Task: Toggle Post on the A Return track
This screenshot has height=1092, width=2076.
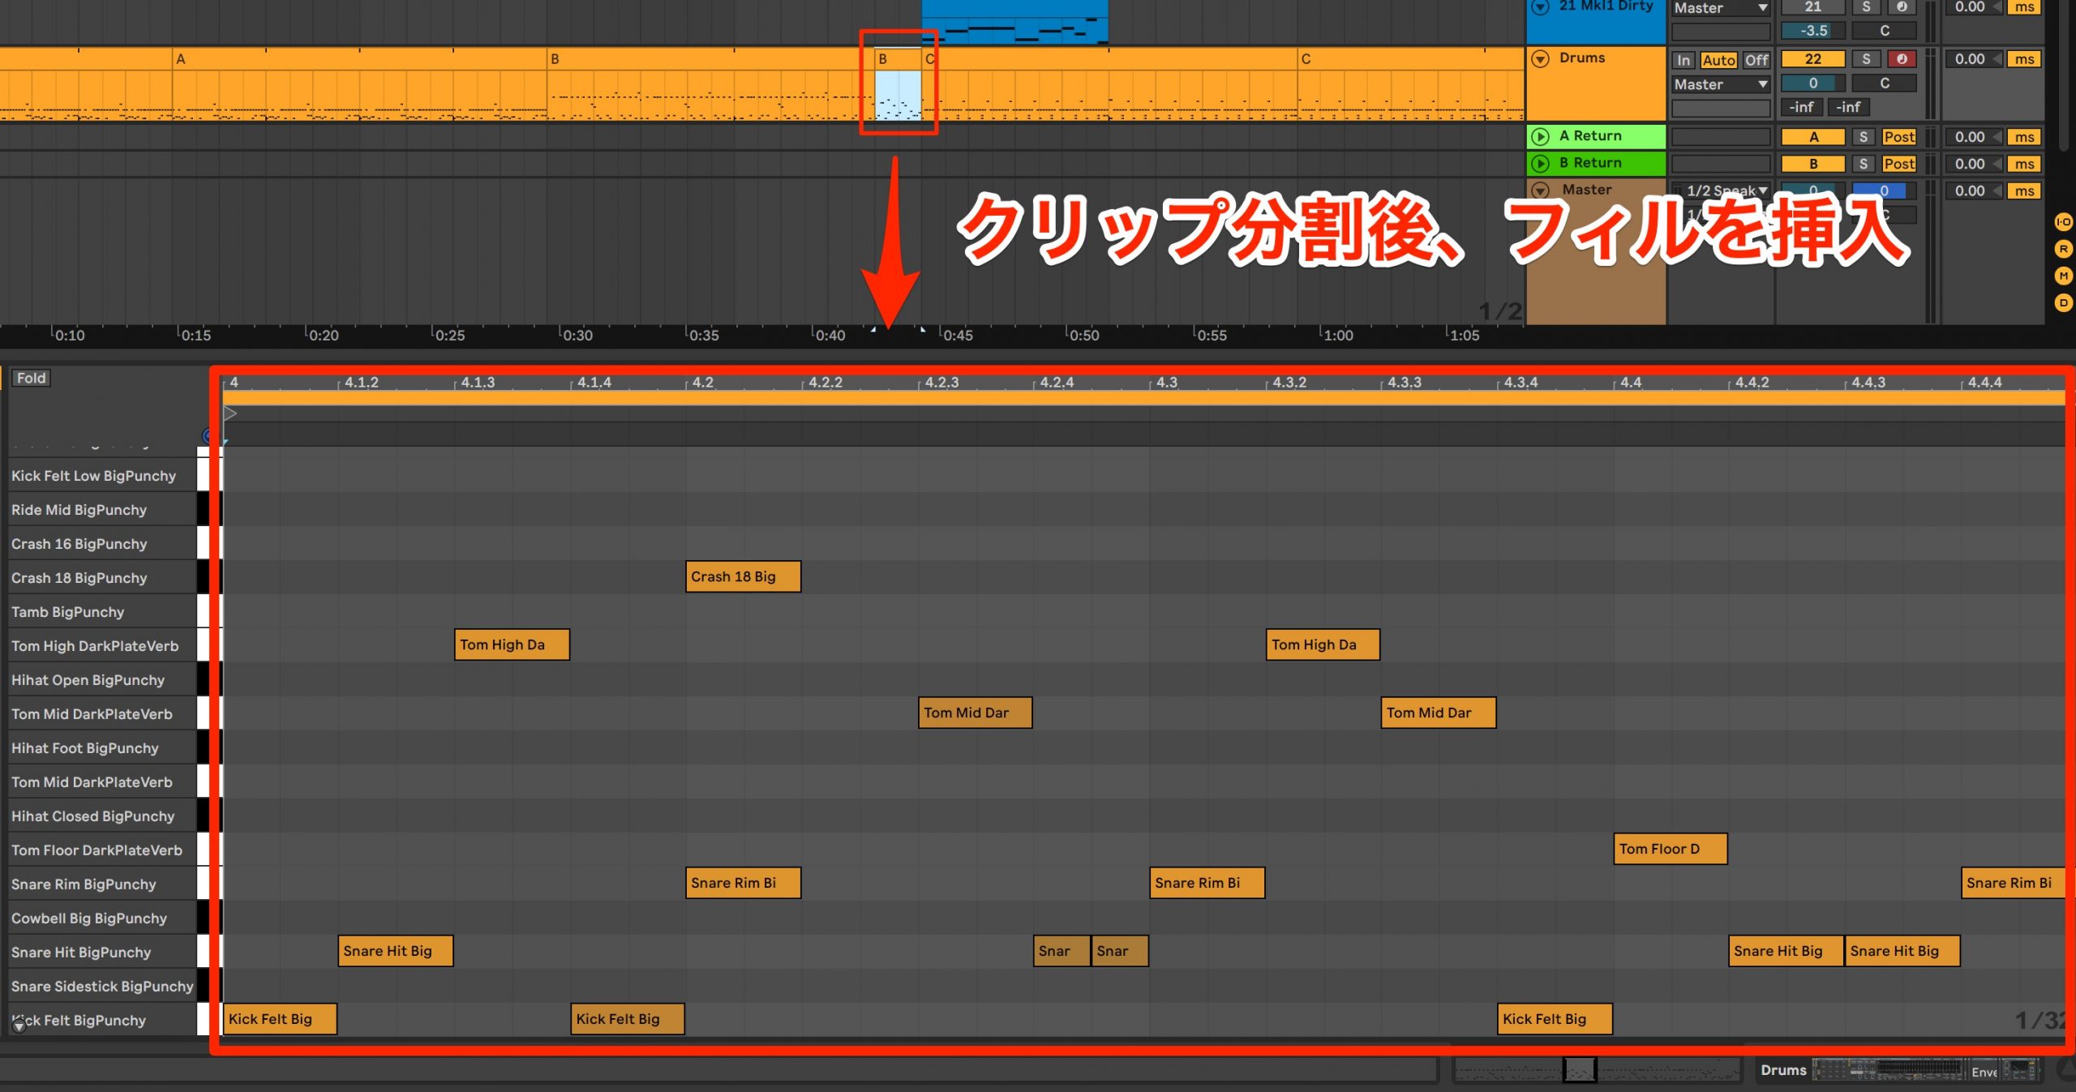Action: click(1898, 137)
